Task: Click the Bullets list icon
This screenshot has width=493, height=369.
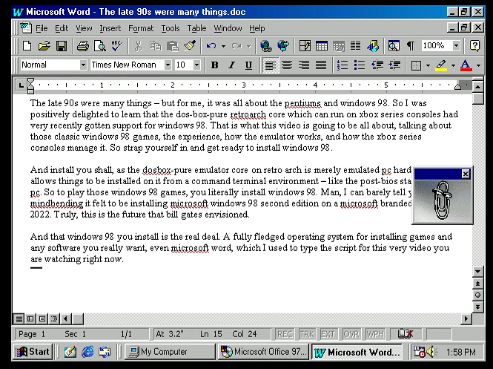Action: click(x=360, y=65)
